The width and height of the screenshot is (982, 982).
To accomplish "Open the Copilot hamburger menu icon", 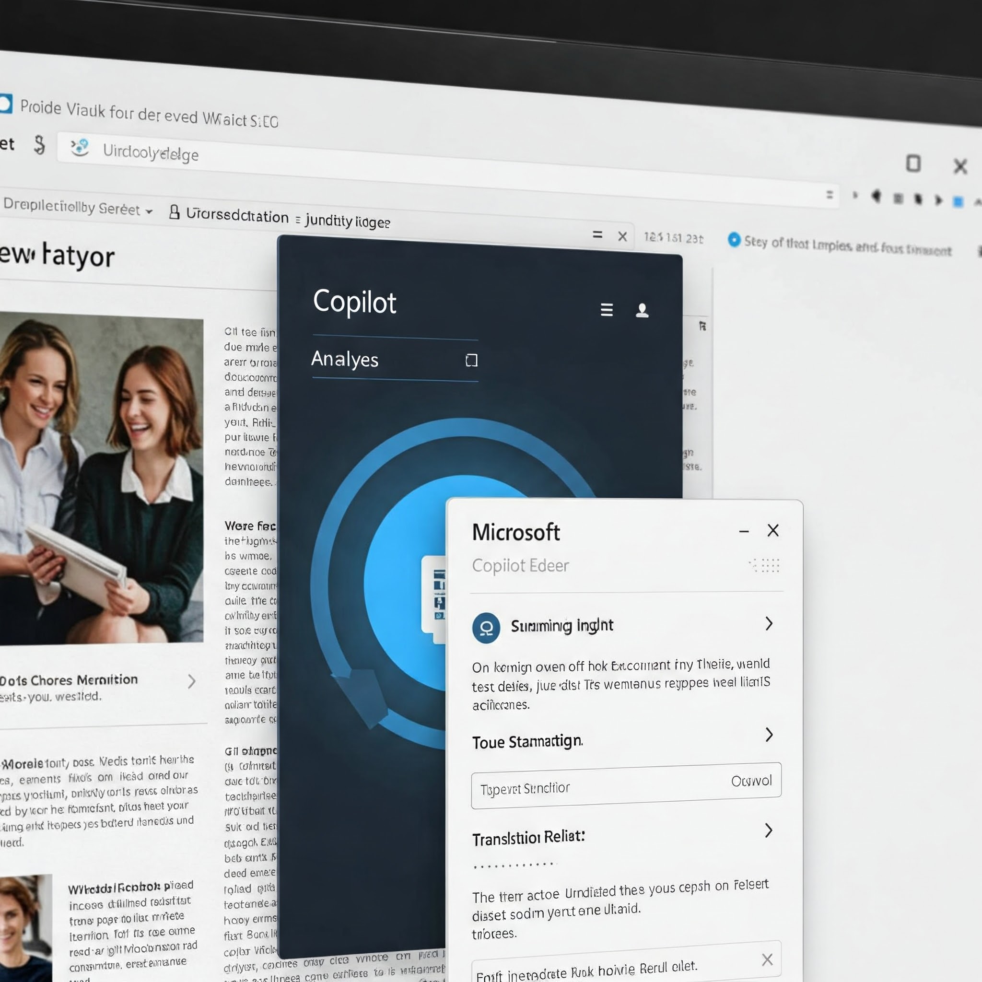I will pyautogui.click(x=607, y=310).
